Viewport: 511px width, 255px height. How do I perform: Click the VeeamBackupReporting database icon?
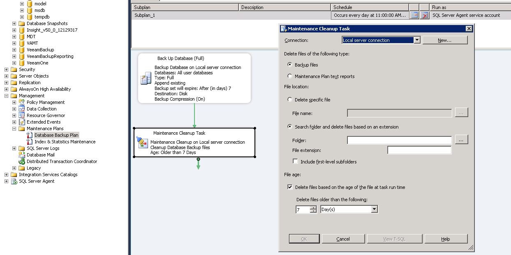(22, 56)
